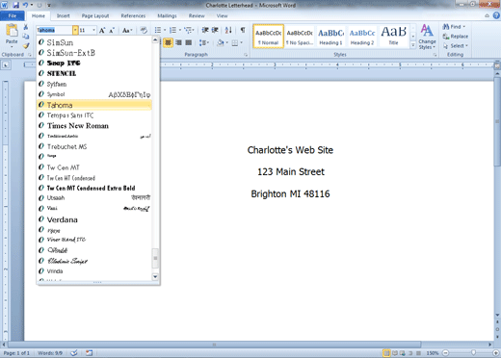Click the zoom slider in status bar
501x358 pixels.
click(472, 353)
